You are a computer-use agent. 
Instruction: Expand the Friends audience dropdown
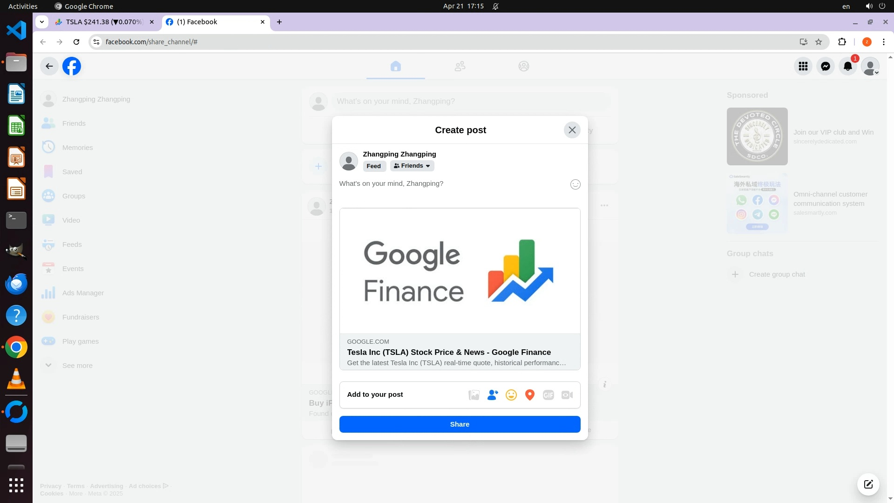click(412, 166)
